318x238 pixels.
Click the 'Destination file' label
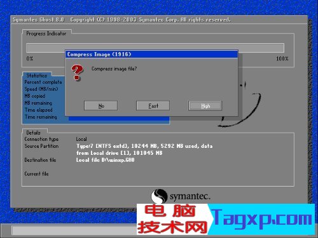tap(40, 160)
